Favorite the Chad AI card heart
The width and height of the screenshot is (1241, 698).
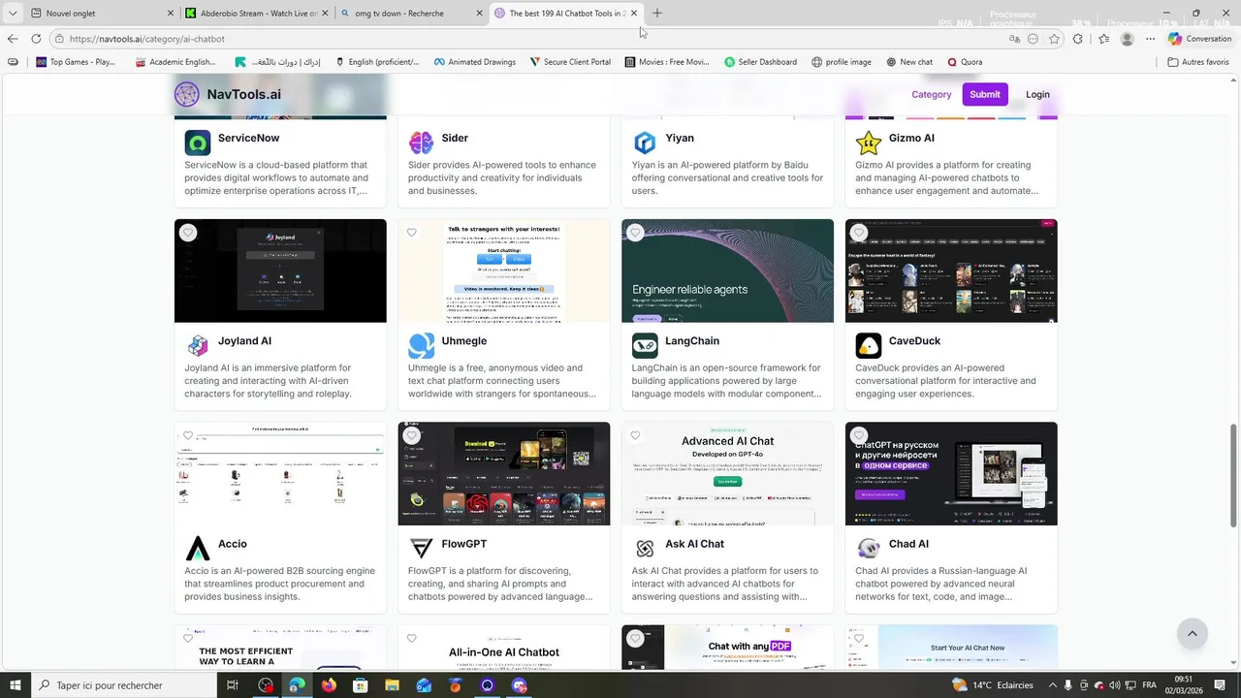coord(859,435)
